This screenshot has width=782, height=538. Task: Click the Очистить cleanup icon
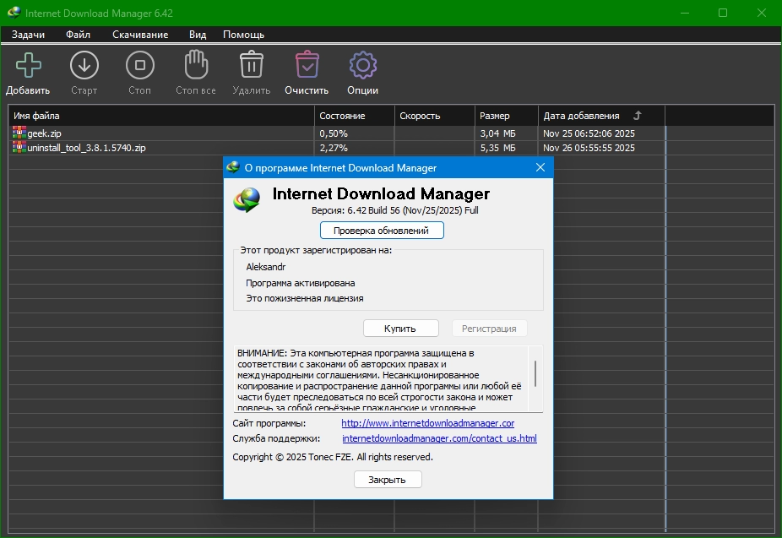(x=307, y=65)
